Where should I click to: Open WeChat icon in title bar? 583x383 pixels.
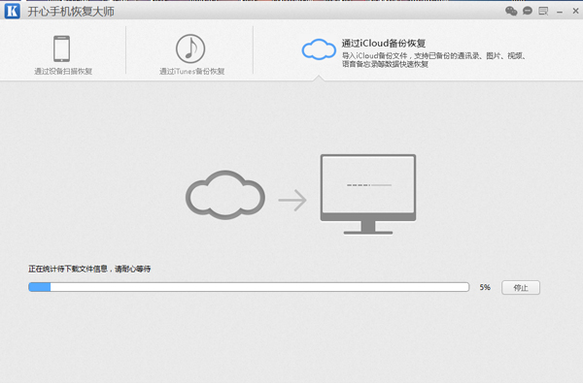[x=511, y=11]
